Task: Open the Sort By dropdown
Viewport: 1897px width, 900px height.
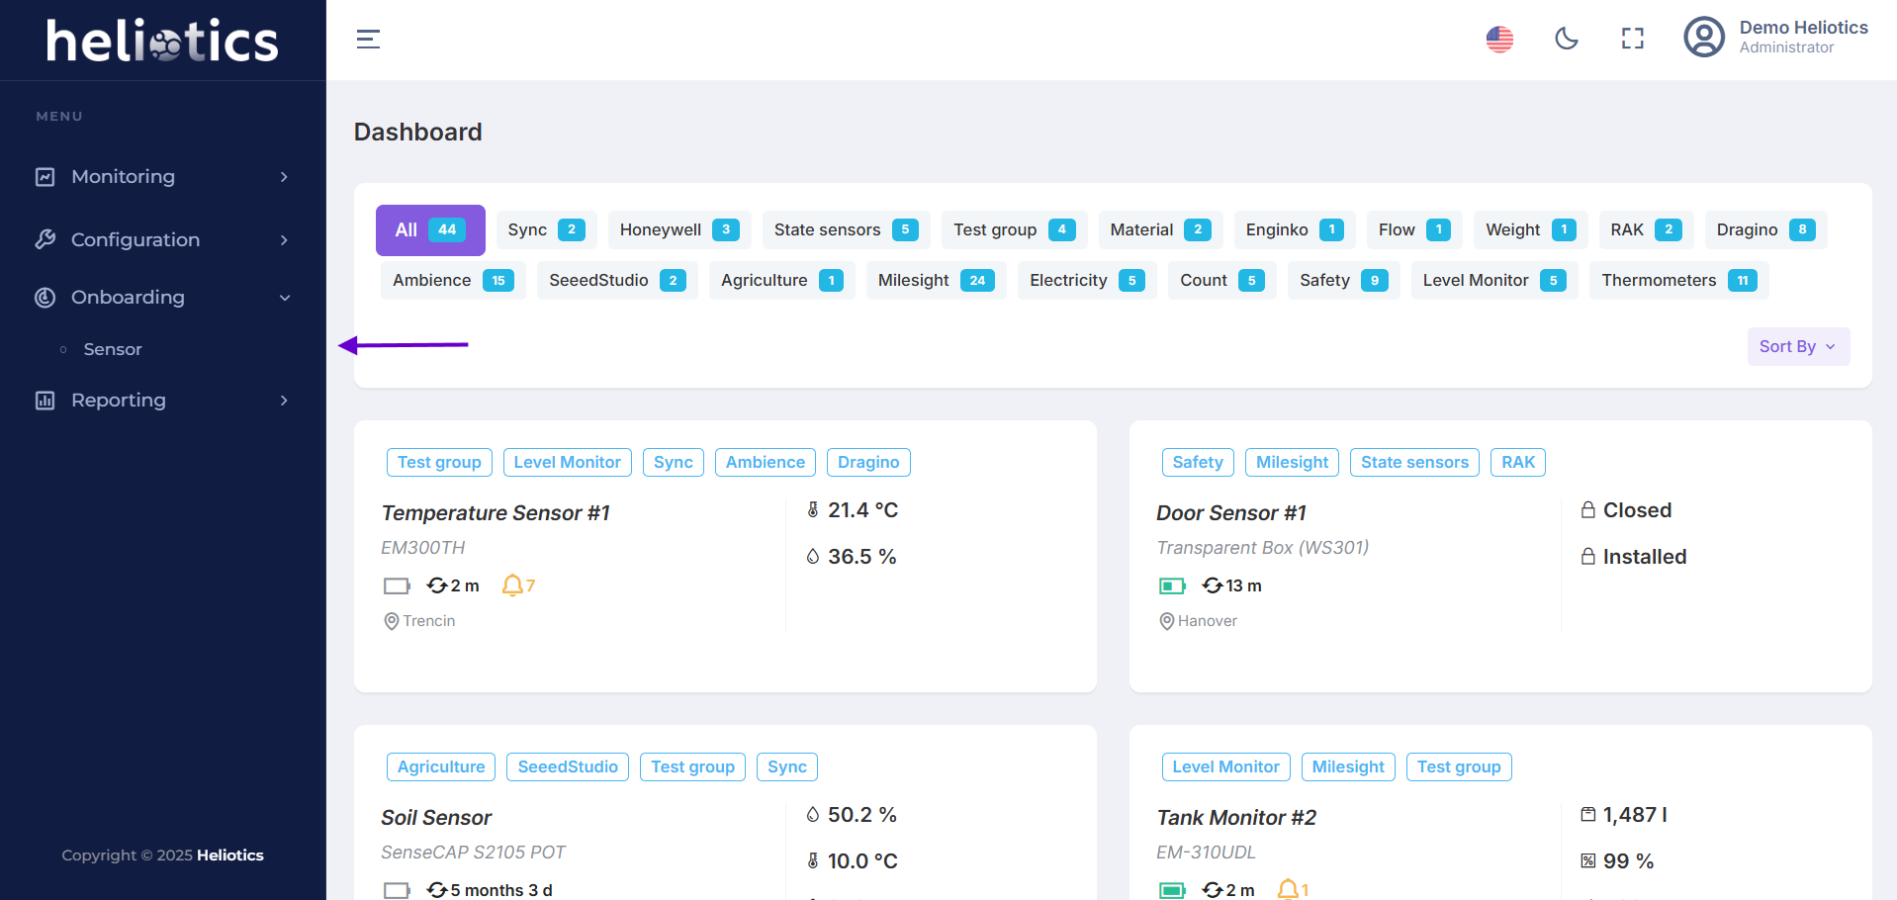Action: tap(1798, 346)
